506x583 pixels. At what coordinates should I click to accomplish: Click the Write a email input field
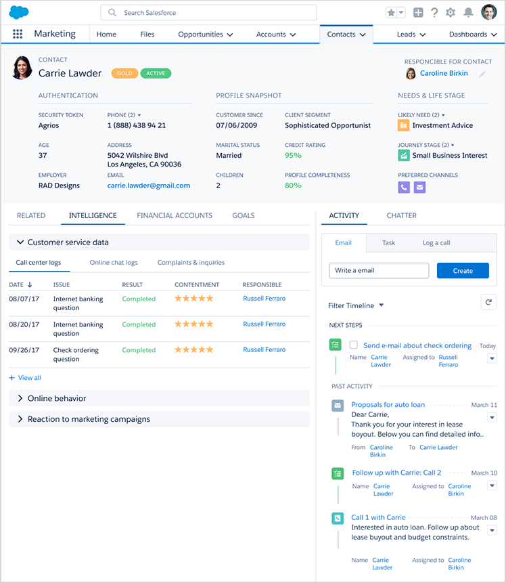point(379,271)
